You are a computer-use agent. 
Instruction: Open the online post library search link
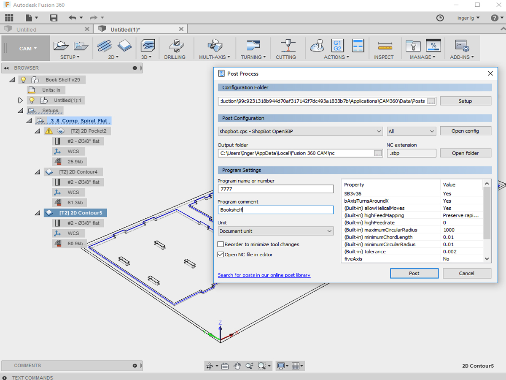[264, 275]
